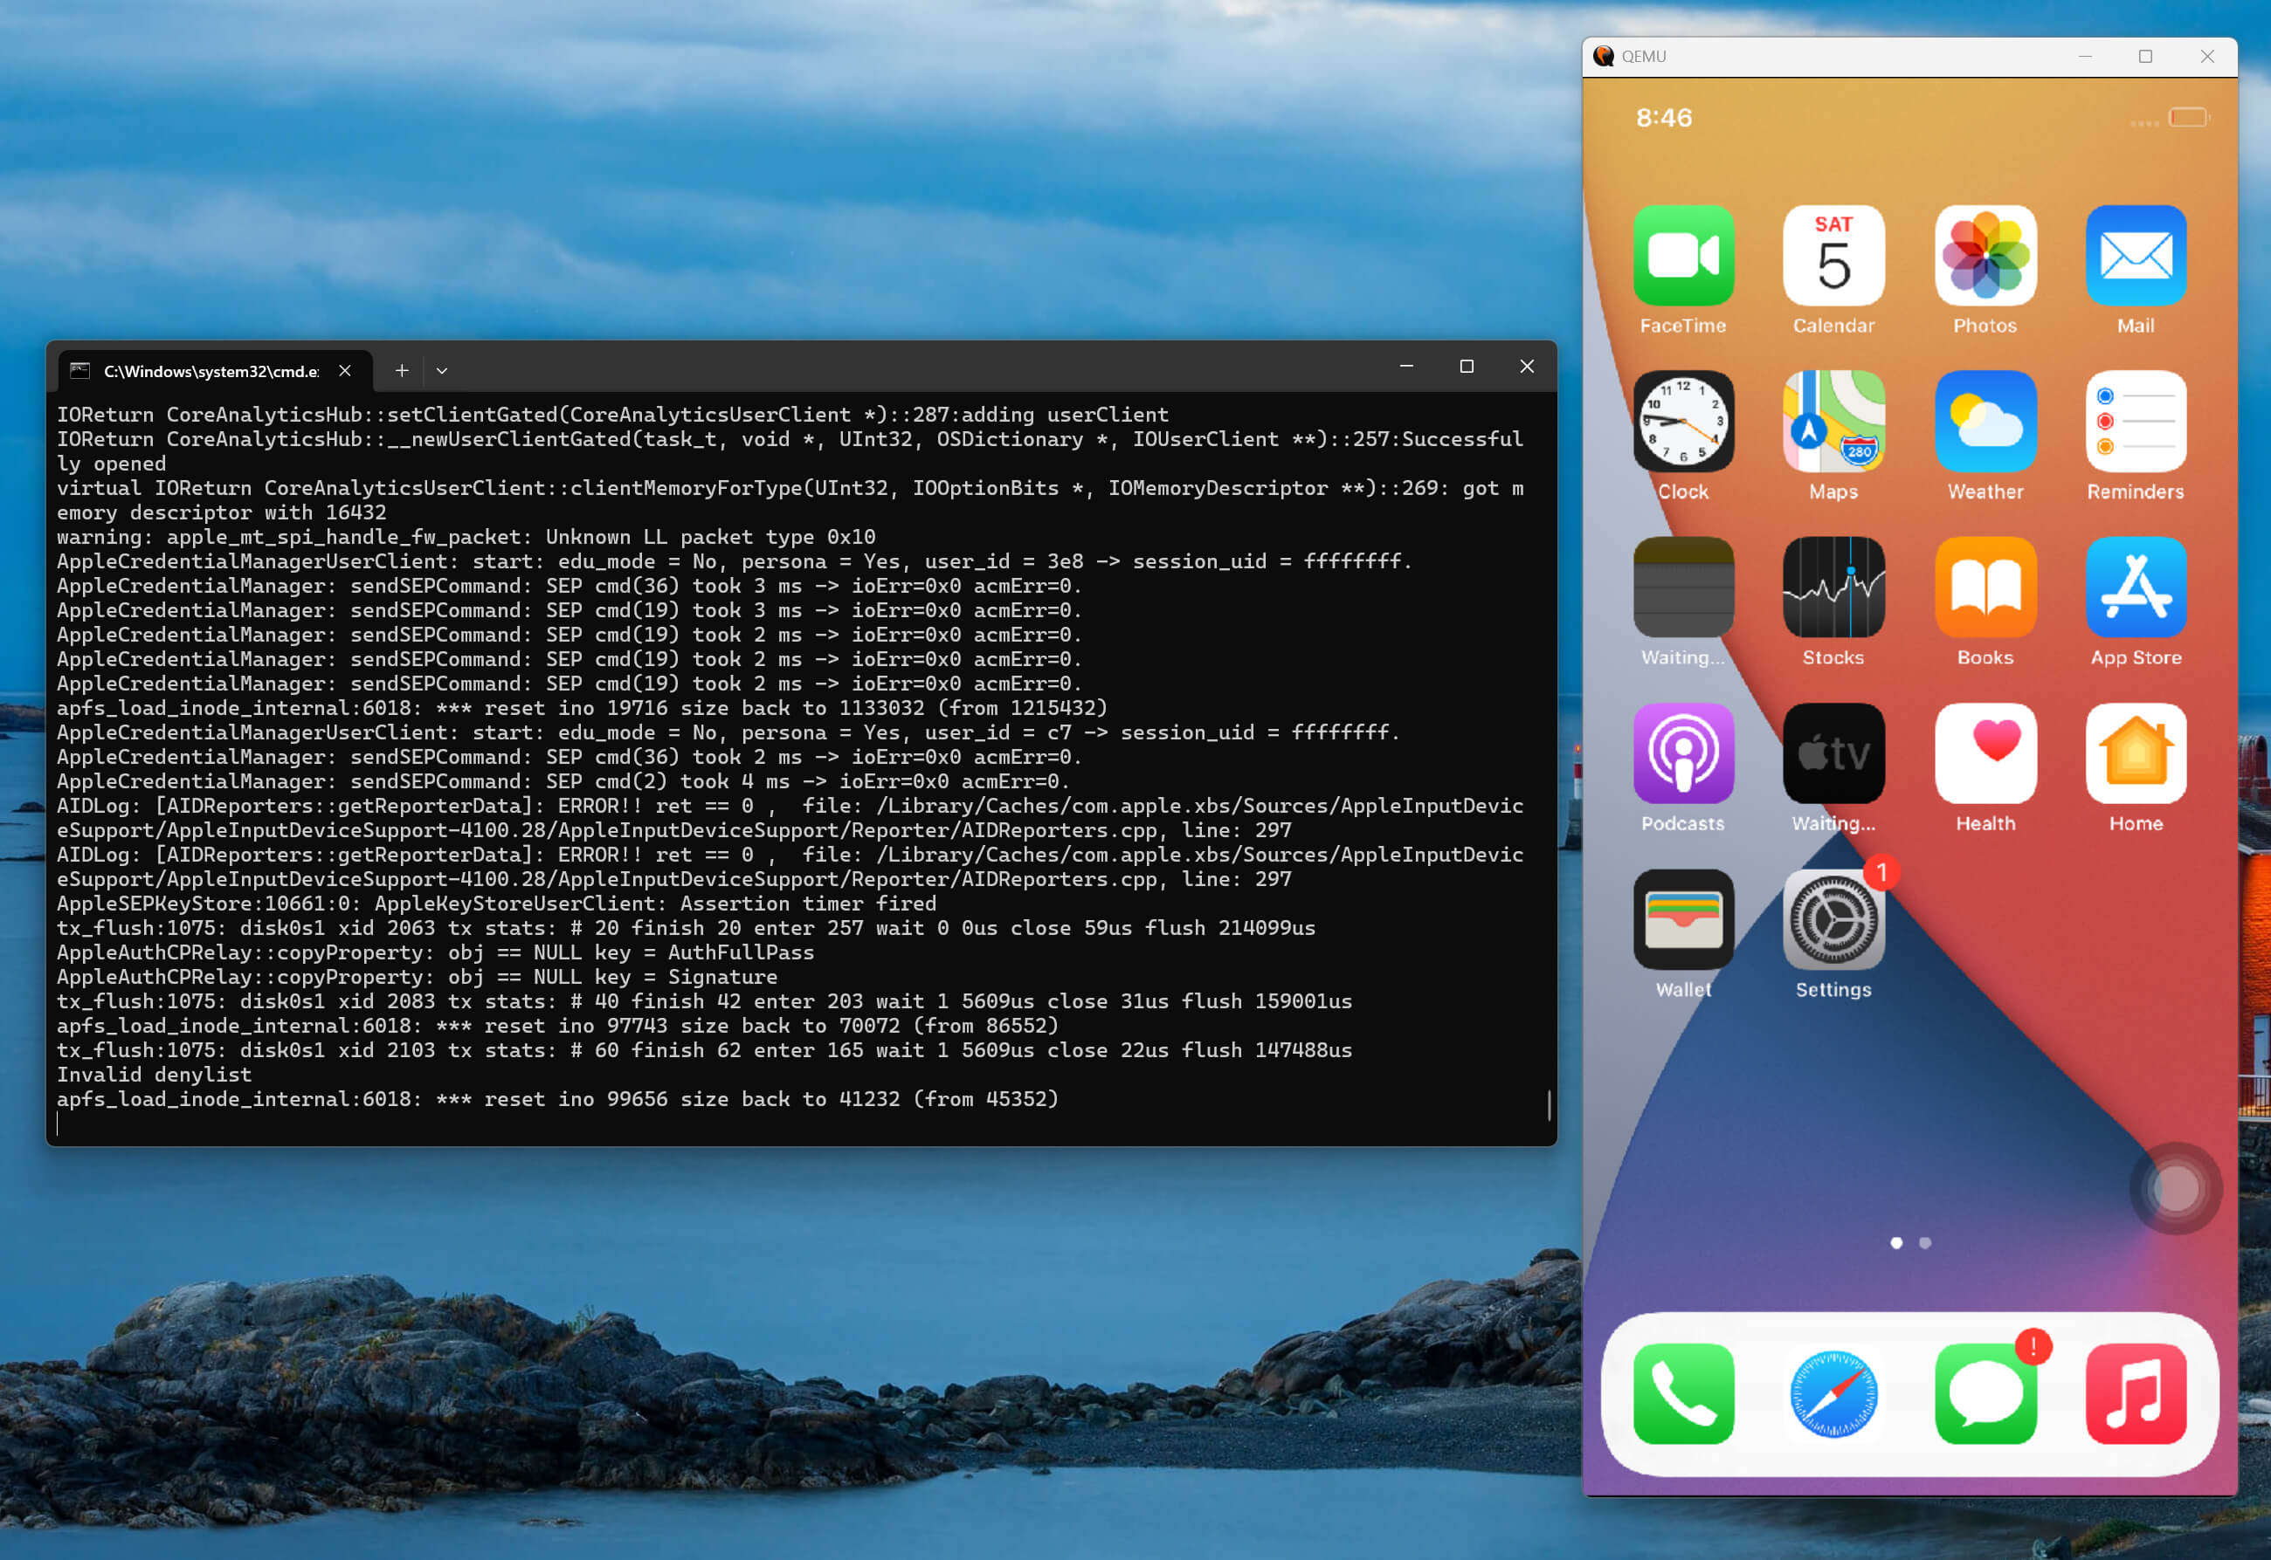The image size is (2271, 1560).
Task: Launch the Health app
Action: (1985, 753)
